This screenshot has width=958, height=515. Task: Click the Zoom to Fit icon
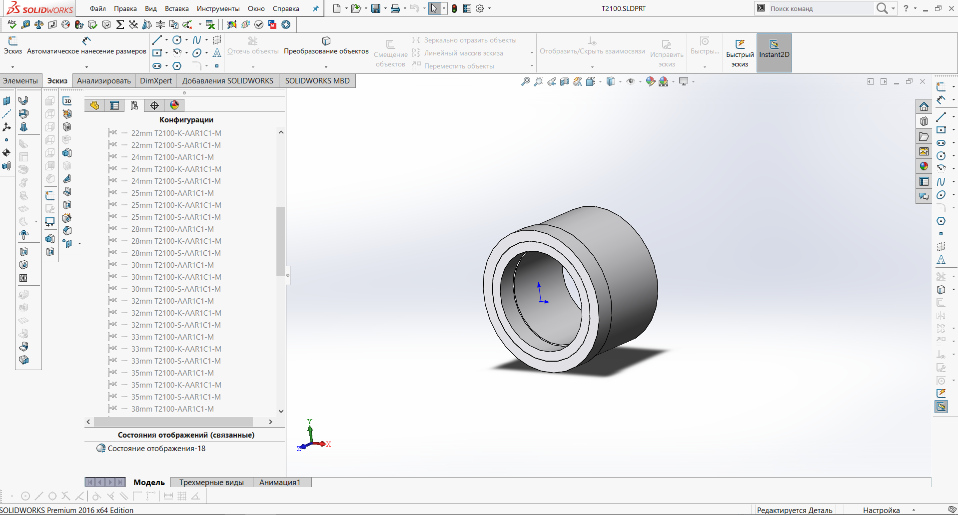(x=525, y=81)
